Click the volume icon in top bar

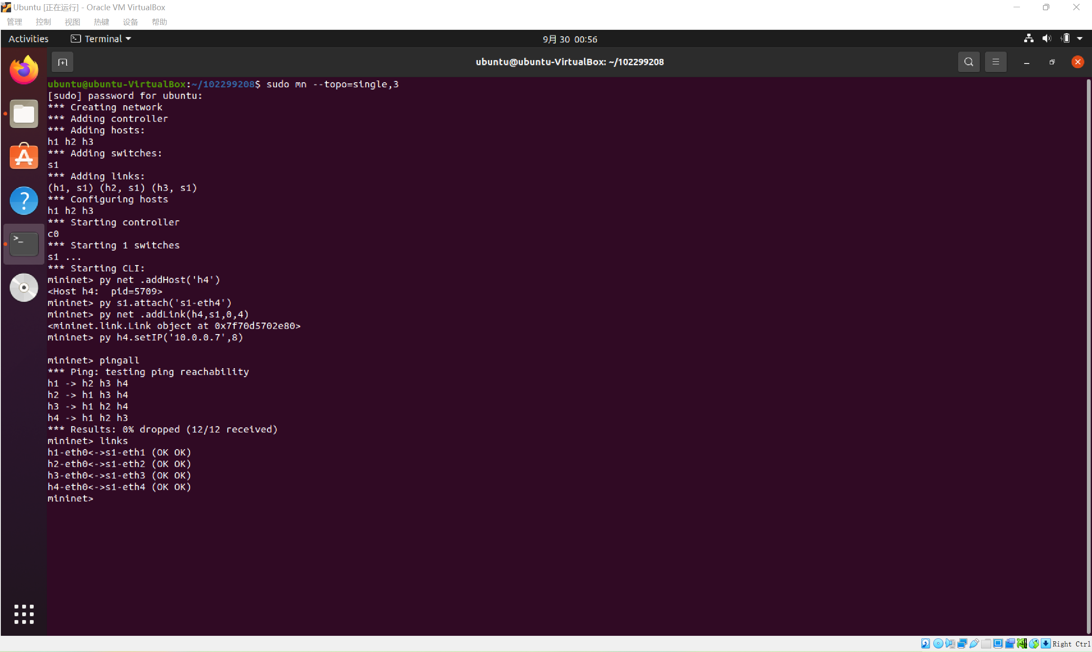(1047, 39)
